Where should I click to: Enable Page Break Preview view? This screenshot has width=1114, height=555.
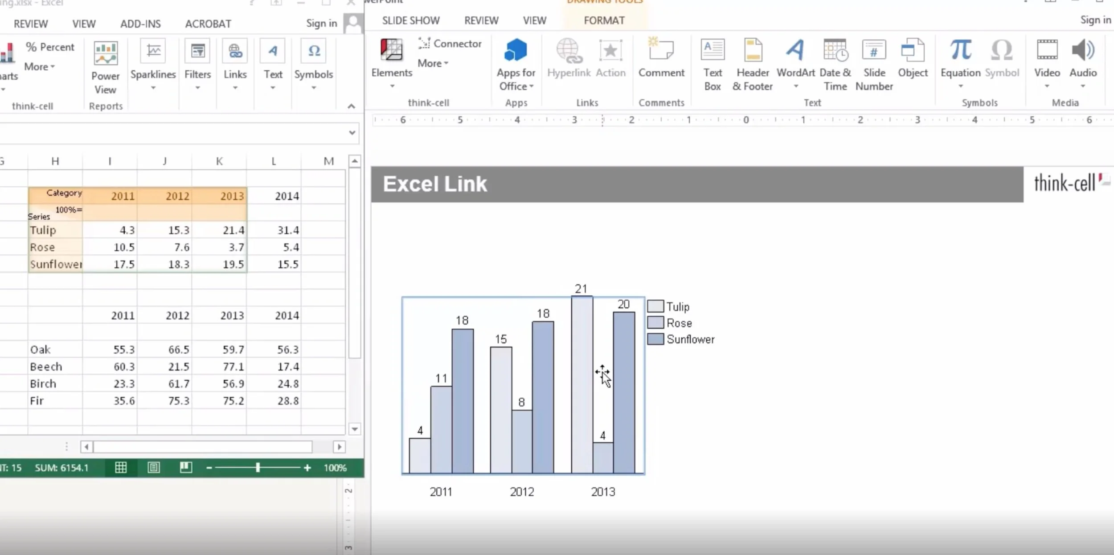(186, 467)
